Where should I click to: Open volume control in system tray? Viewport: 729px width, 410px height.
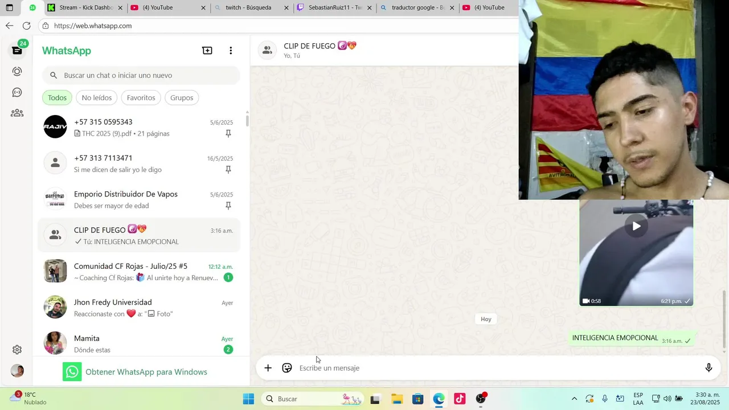(667, 399)
